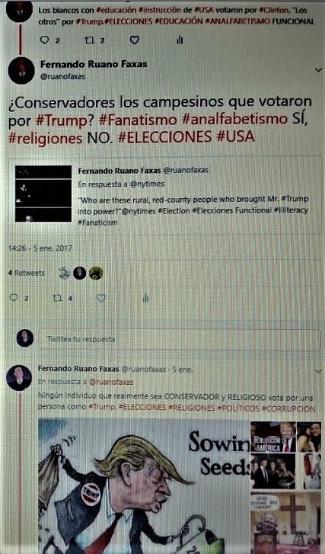
Task: Open quoted tweet's black thumbnail image
Action: click(43, 194)
